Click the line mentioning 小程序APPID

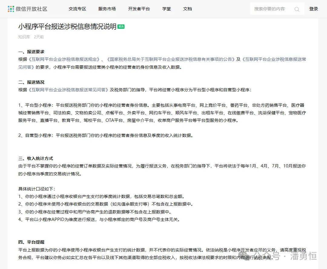click(99, 219)
